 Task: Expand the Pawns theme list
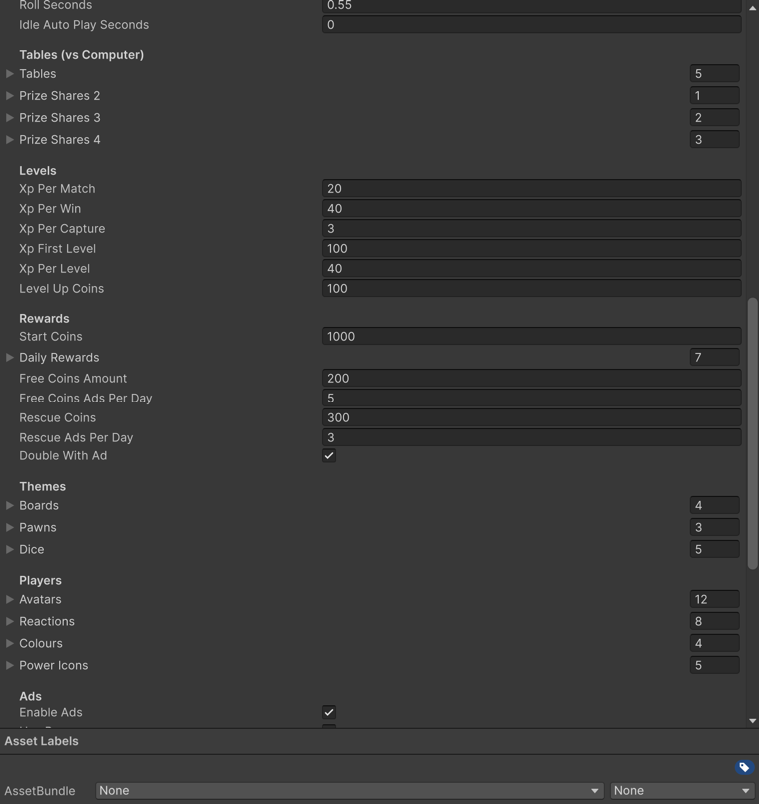[x=9, y=527]
